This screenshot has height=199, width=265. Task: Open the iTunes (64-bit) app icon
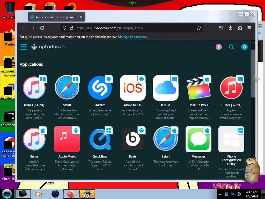click(x=34, y=88)
